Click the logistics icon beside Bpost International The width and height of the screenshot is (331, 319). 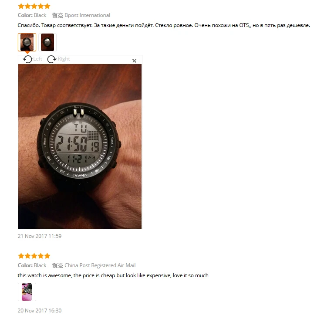pos(57,15)
